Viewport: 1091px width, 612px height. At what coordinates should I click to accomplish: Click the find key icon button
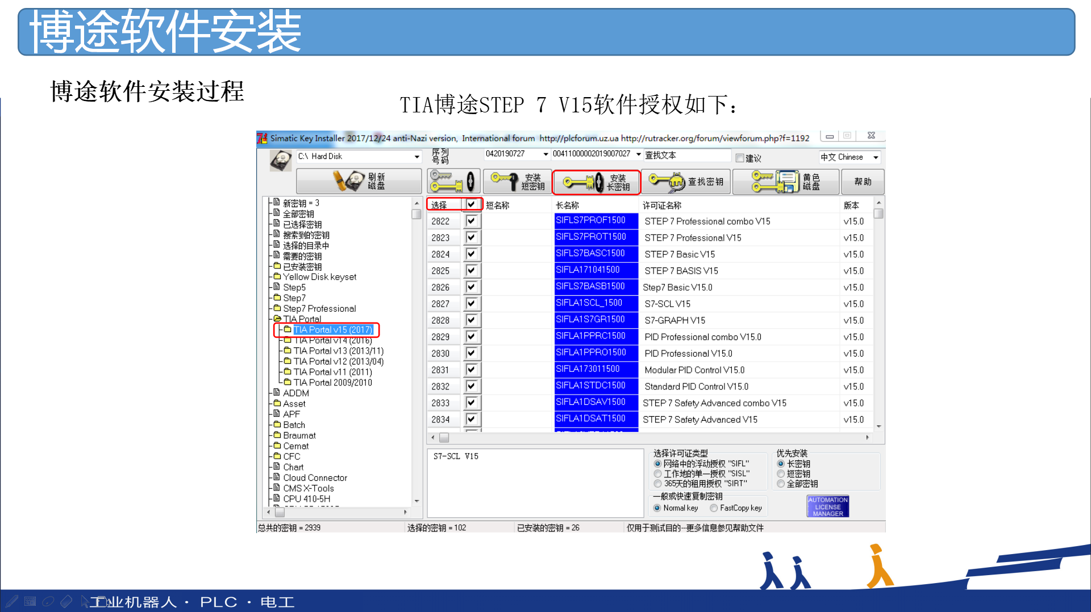686,182
